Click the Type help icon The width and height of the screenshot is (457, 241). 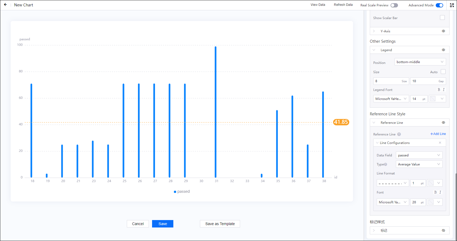point(385,164)
